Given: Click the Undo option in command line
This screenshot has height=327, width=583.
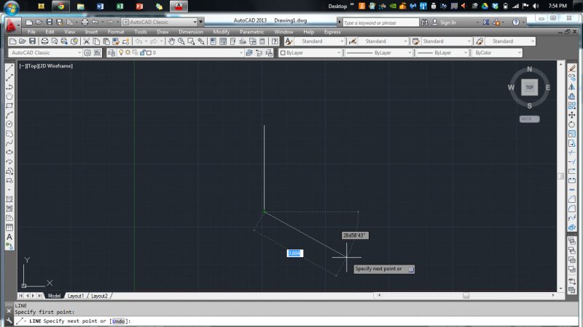Looking at the screenshot, I should click(x=118, y=321).
